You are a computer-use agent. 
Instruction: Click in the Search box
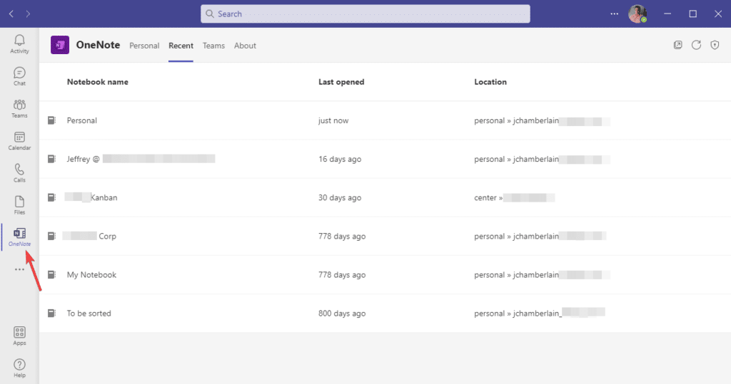point(365,14)
